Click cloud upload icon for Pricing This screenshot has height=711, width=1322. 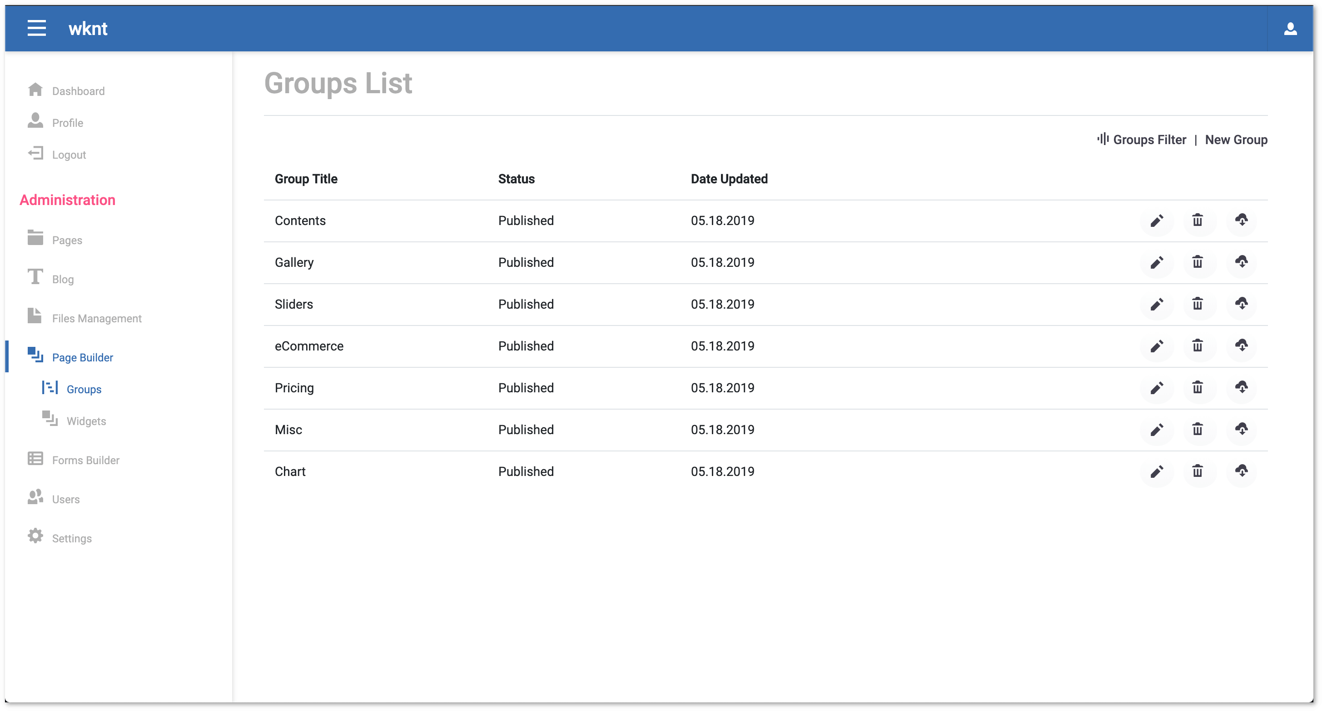[x=1241, y=387]
